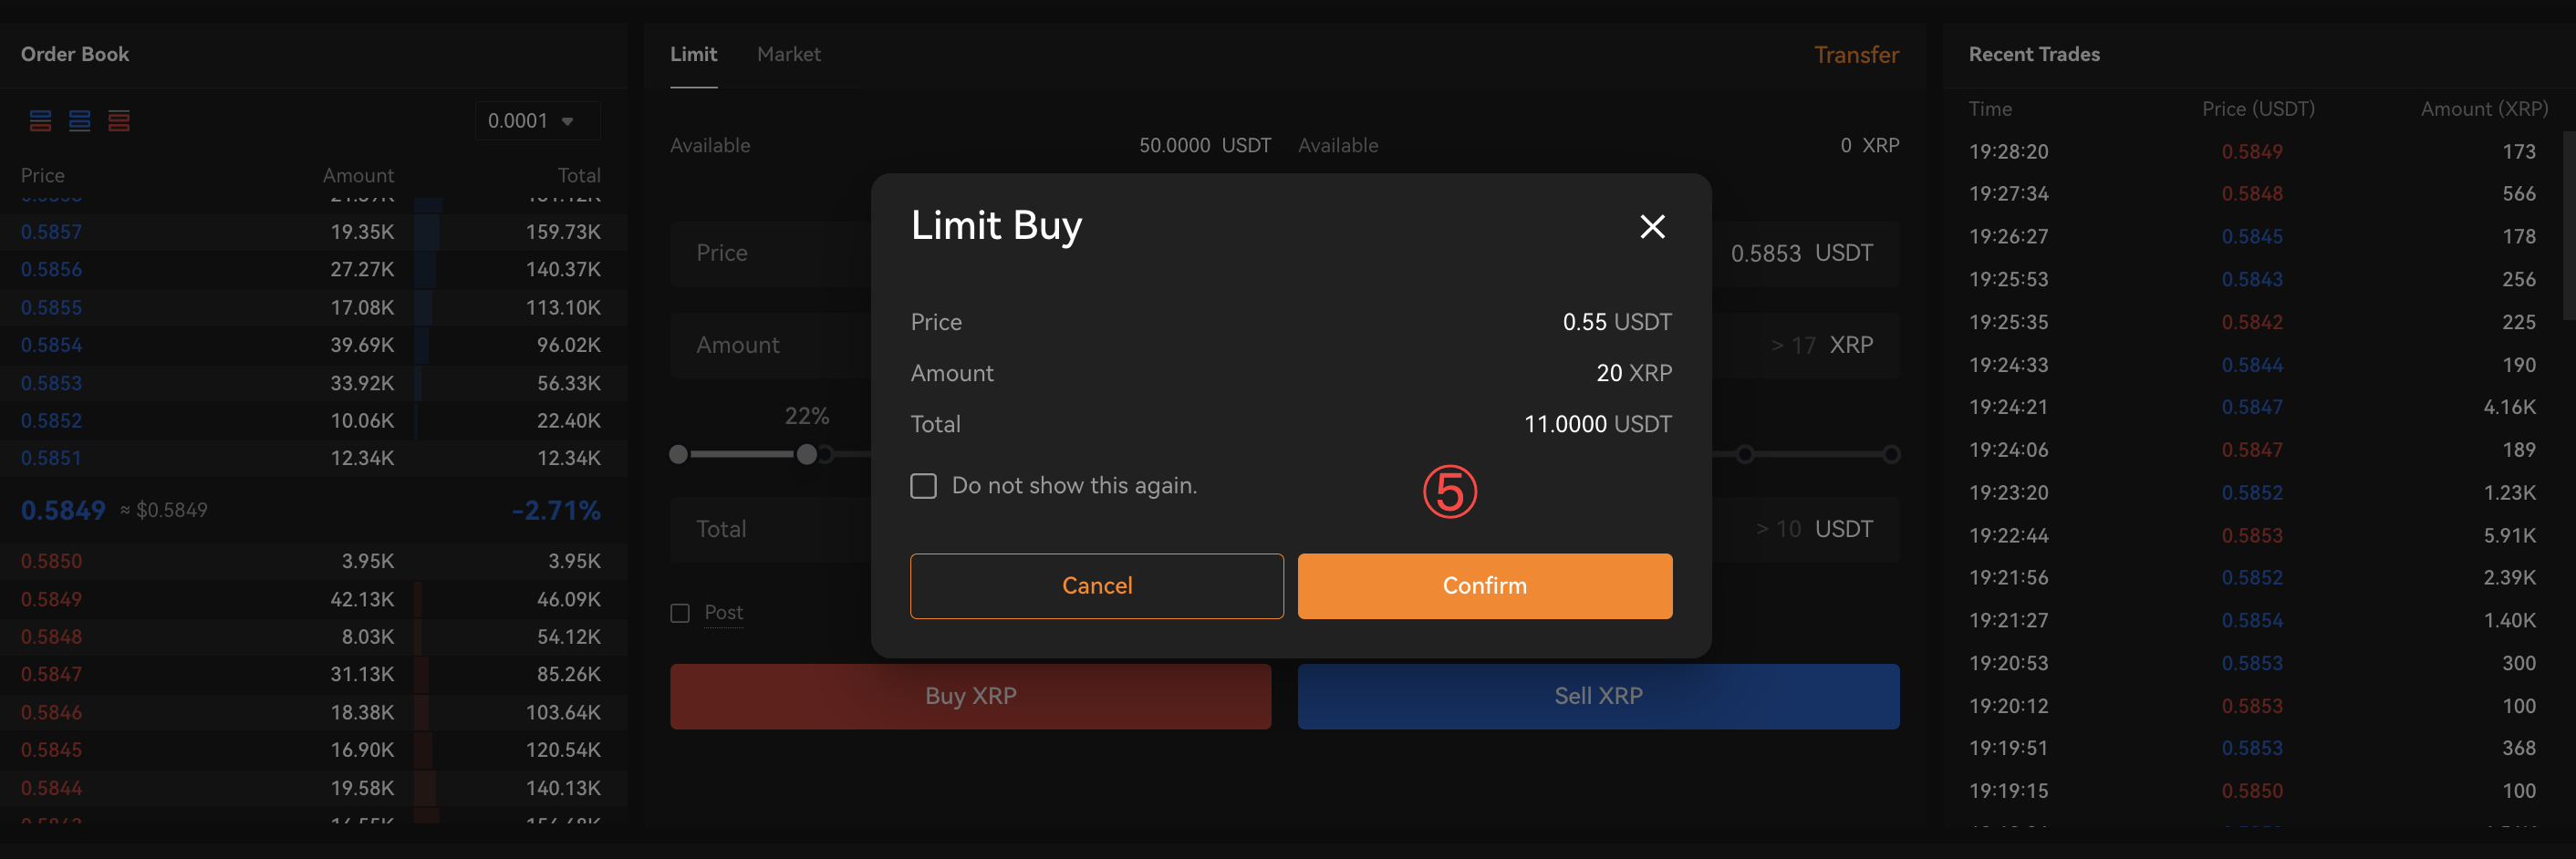Click the Buy XRP button
Screen dimensions: 2576x859
point(970,696)
